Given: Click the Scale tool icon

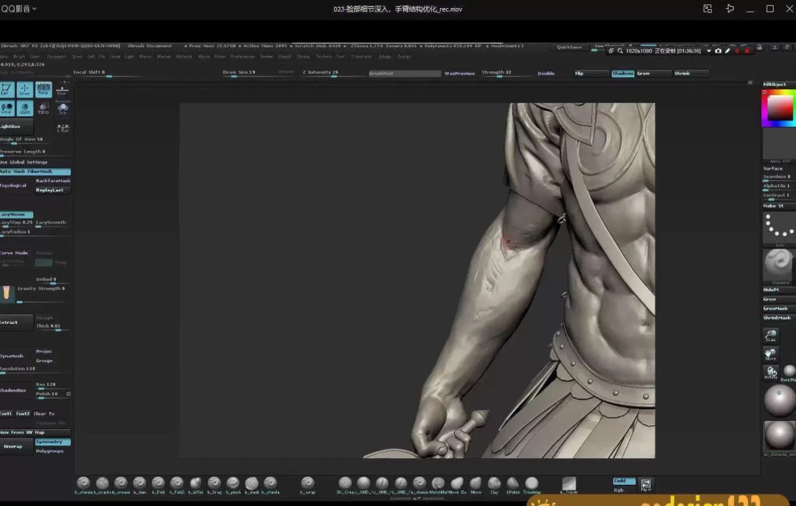Looking at the screenshot, I should pos(771,336).
